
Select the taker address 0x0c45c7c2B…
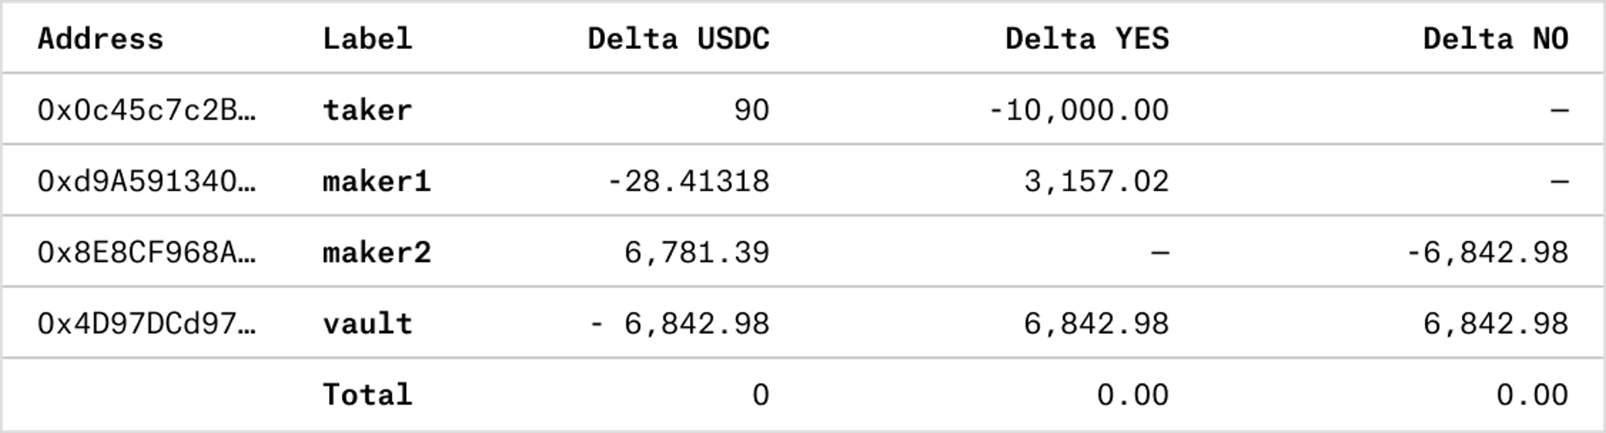coord(146,111)
